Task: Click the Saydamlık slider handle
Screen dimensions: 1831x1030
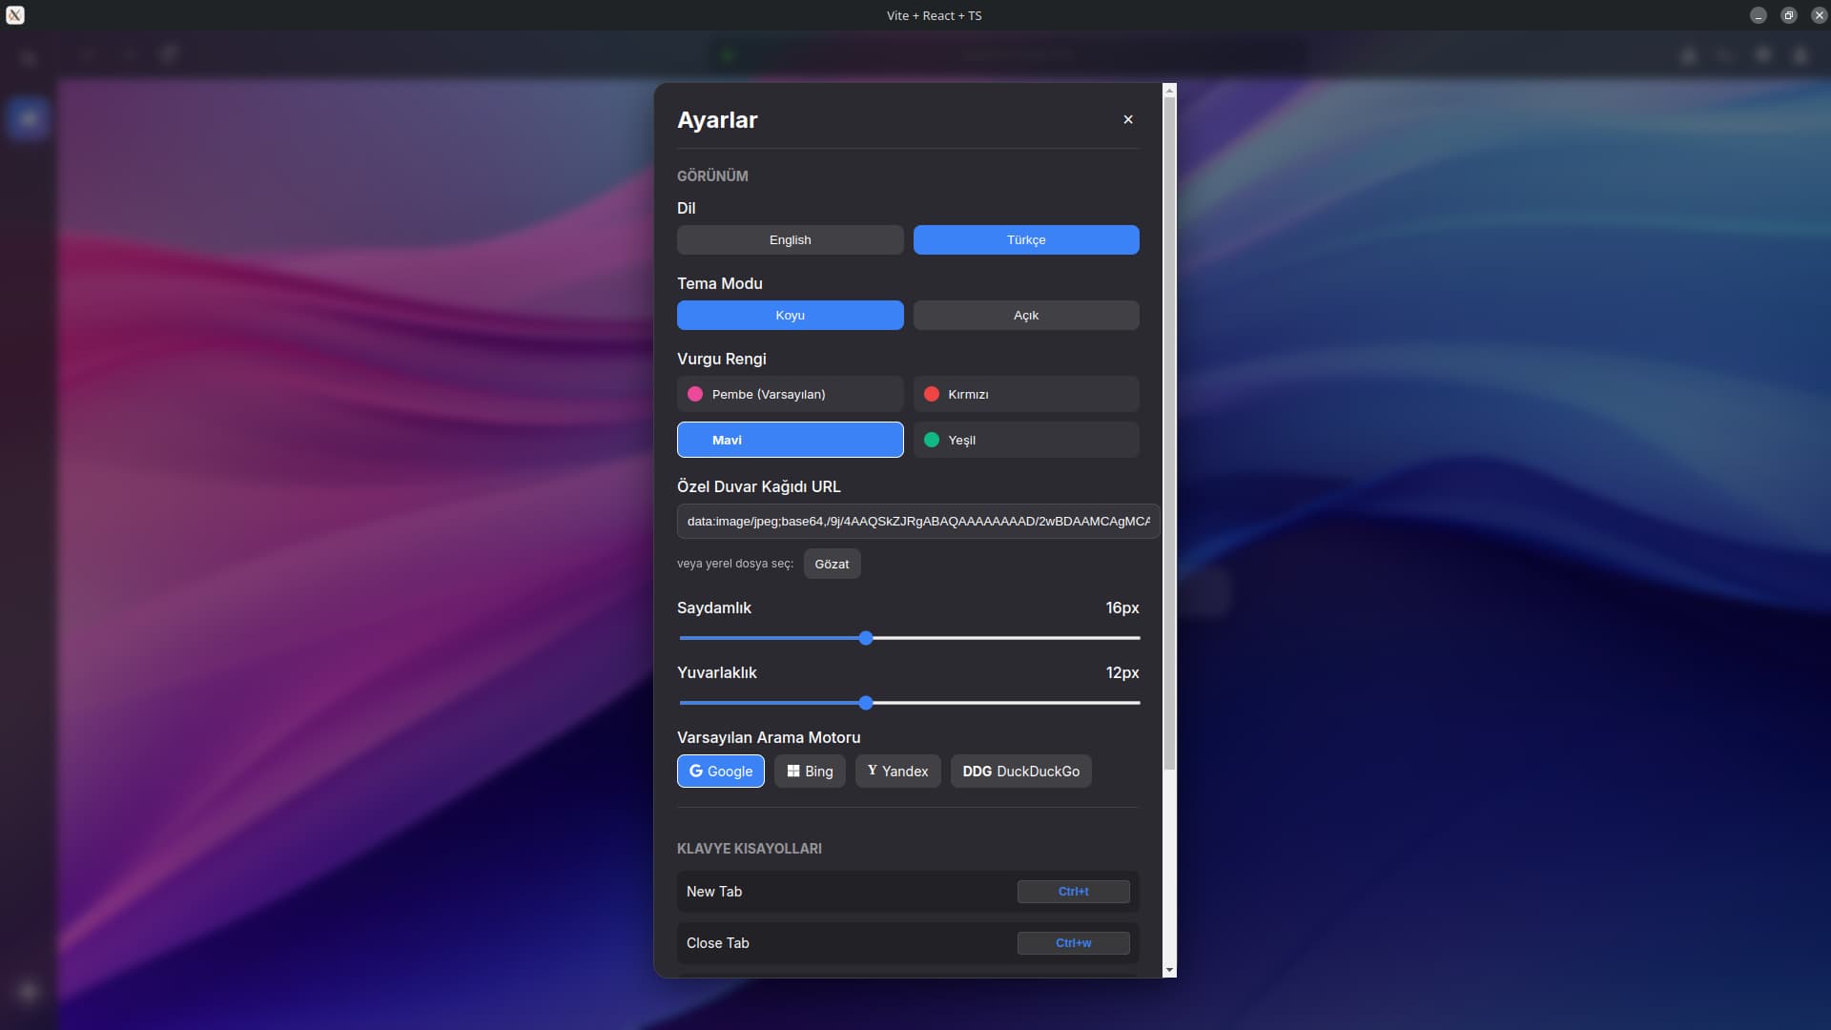Action: pos(866,638)
